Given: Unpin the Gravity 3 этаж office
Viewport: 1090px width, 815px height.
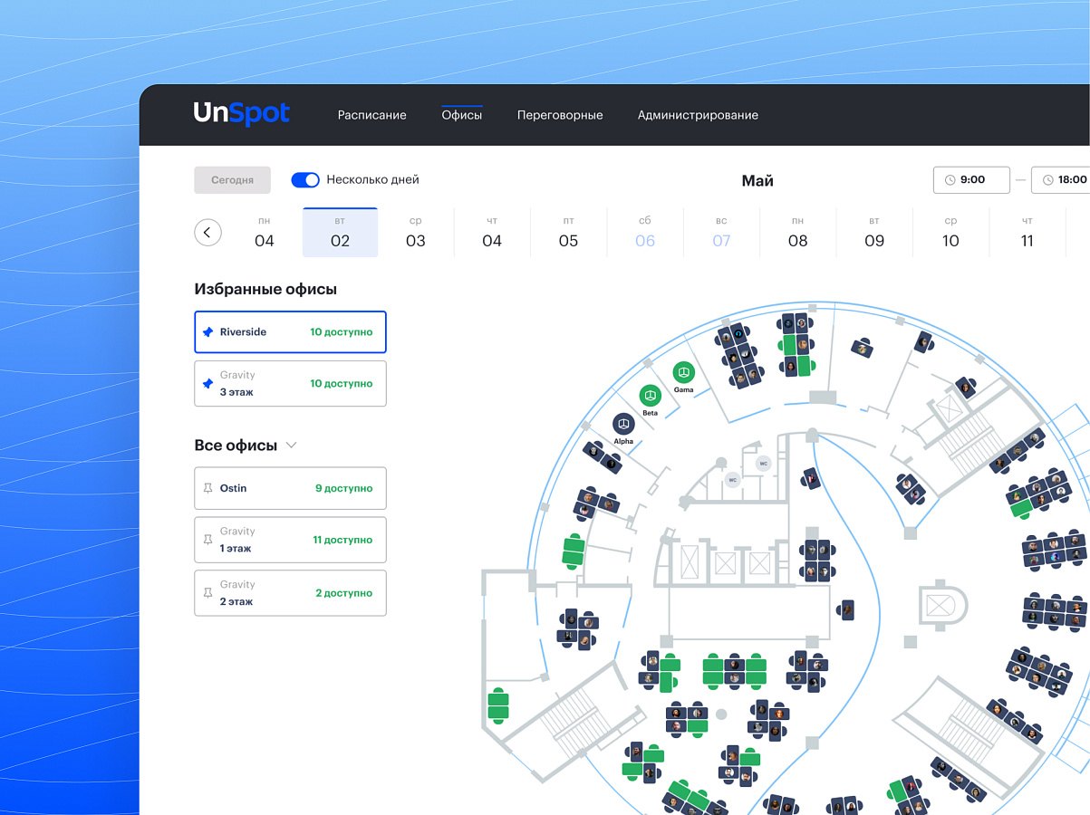Looking at the screenshot, I should click(207, 384).
